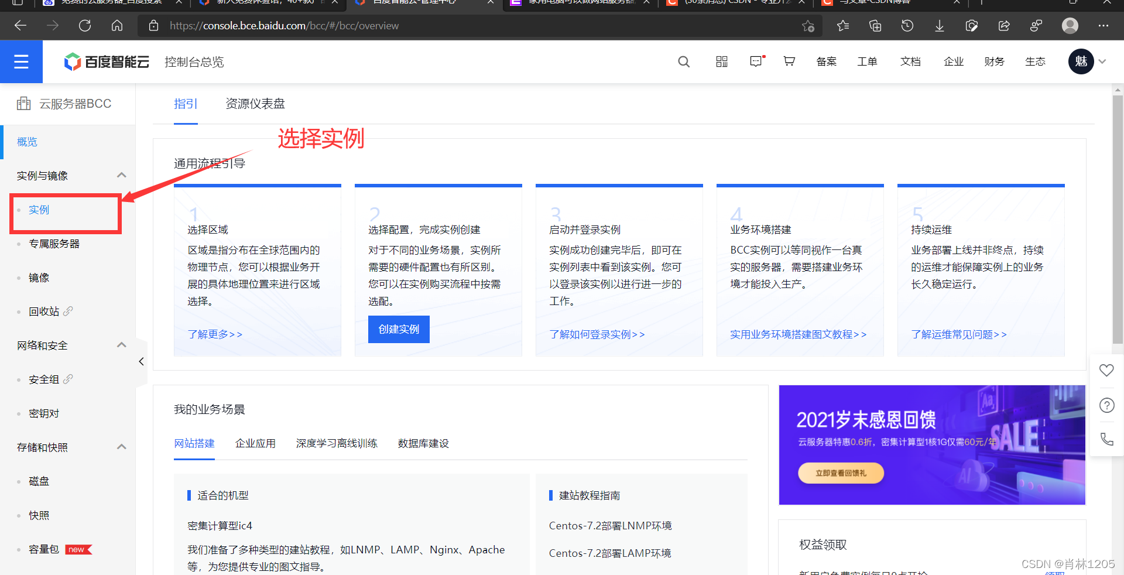Click the page vertical scrollbar
1124x575 pixels.
1118,220
